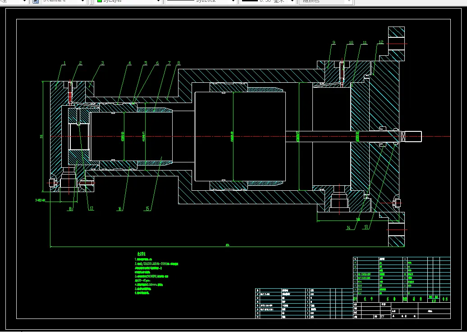Click part callout number 14
The width and height of the screenshot is (467, 332).
pos(348,228)
